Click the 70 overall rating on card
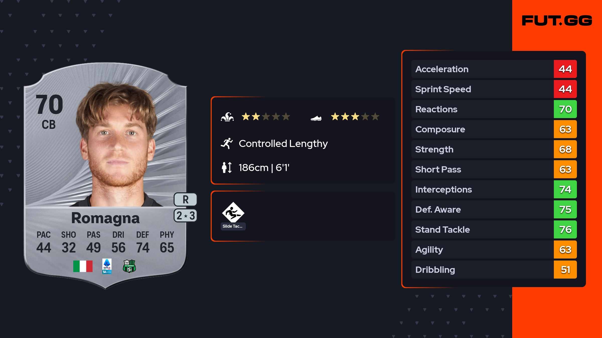The height and width of the screenshot is (338, 602). coord(49,104)
